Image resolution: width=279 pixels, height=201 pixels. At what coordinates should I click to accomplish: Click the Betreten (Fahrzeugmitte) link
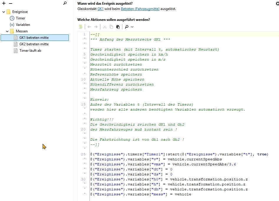click(x=140, y=9)
